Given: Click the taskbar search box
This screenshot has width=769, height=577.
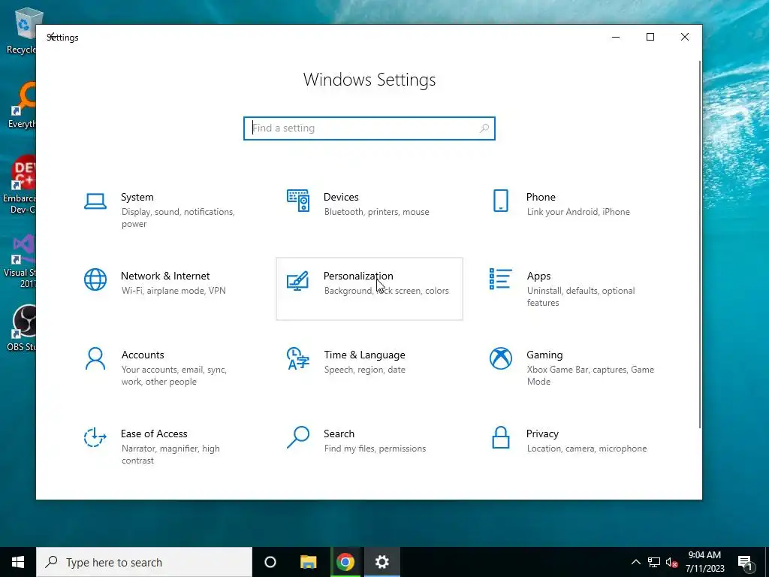Looking at the screenshot, I should (144, 562).
